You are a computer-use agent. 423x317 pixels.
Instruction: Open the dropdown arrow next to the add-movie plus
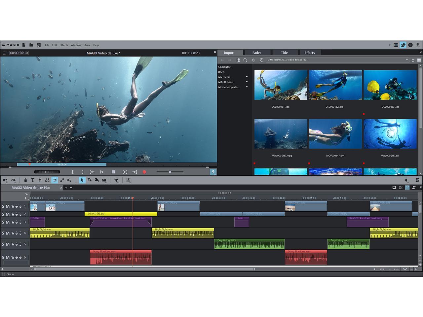point(71,188)
